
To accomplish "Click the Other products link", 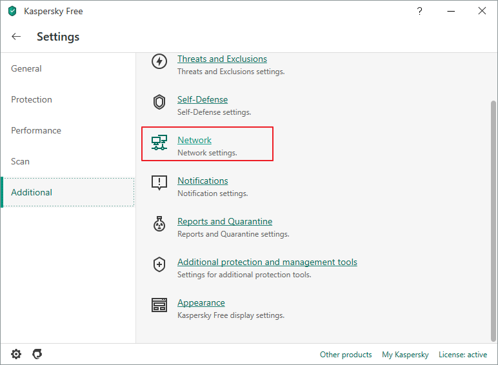I will [346, 355].
